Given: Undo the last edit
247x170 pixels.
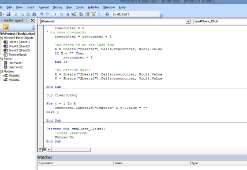Looking at the screenshot, I should tap(41, 14).
